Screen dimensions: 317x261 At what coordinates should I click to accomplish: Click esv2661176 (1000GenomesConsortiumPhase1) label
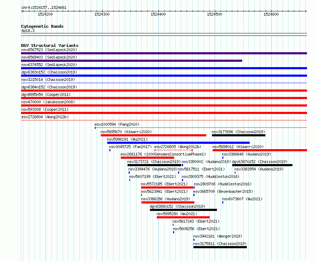pos(163,154)
